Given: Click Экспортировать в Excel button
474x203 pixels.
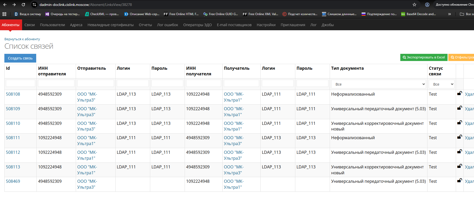Looking at the screenshot, I should click(x=424, y=57).
